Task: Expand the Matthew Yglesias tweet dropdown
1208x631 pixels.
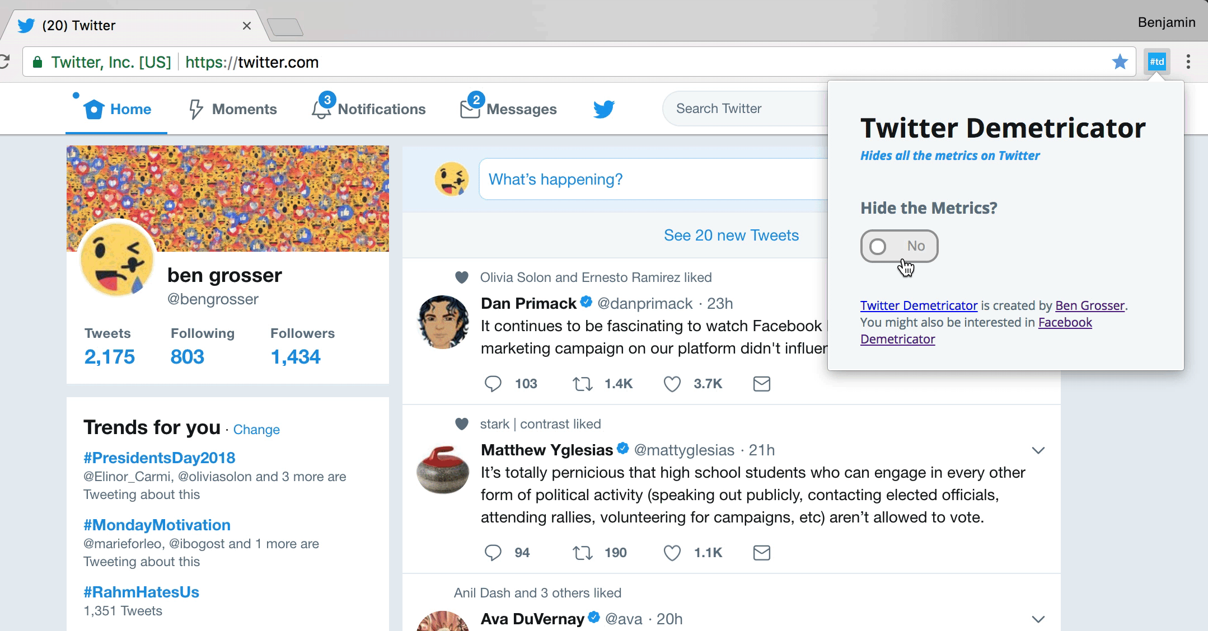Action: click(1038, 450)
